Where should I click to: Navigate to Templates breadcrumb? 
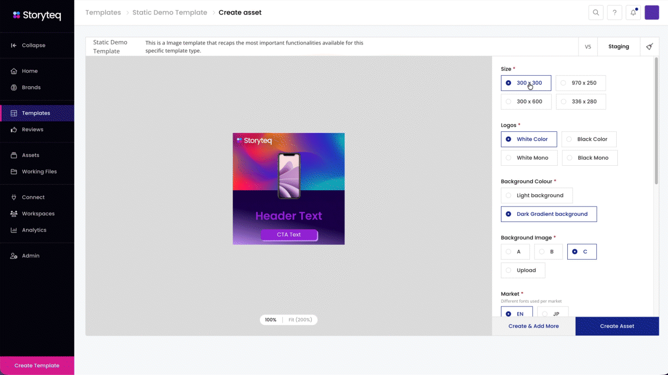tap(103, 13)
